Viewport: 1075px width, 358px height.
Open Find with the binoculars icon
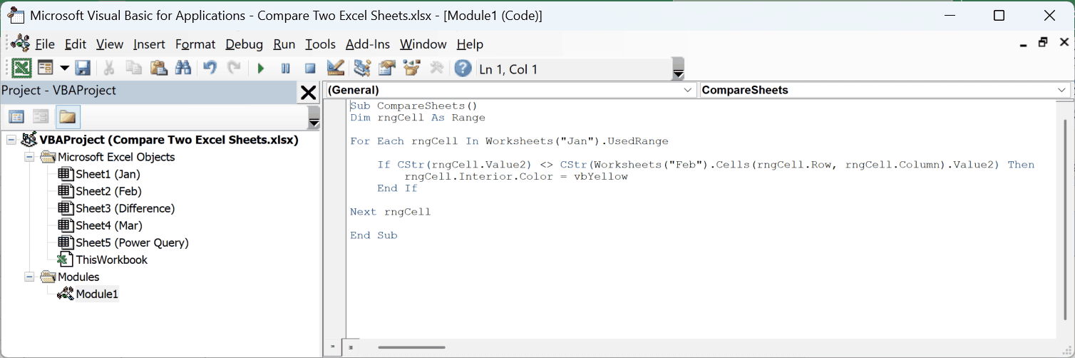coord(182,68)
